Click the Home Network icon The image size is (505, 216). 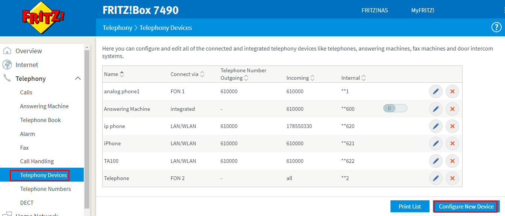(x=7, y=214)
